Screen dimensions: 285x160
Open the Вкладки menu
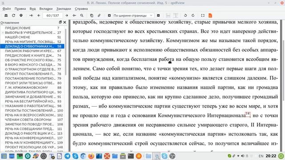click(x=46, y=8)
